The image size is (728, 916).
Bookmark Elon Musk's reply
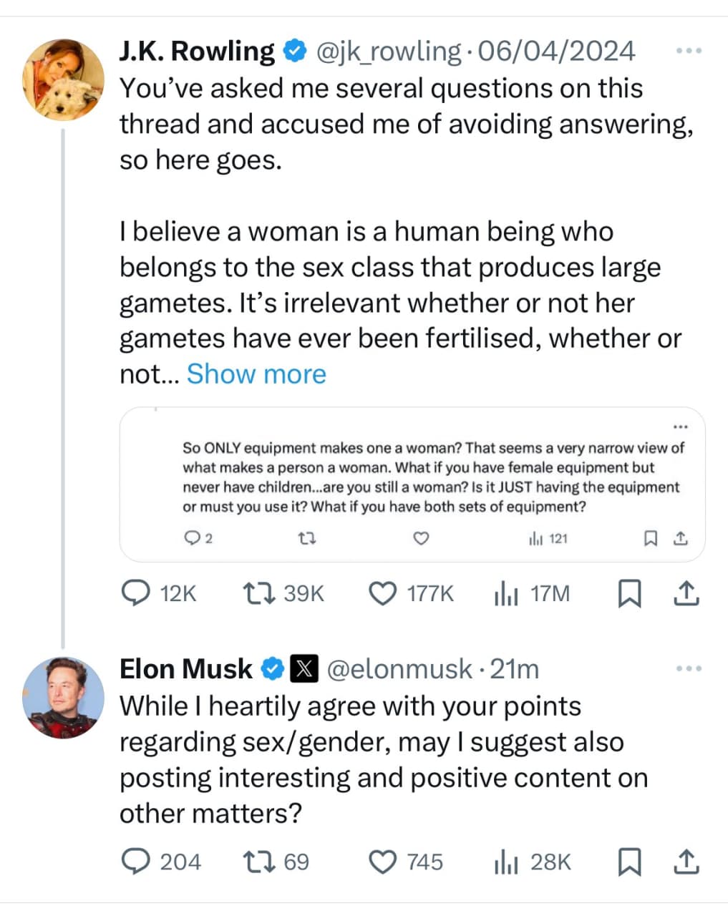pos(629,862)
